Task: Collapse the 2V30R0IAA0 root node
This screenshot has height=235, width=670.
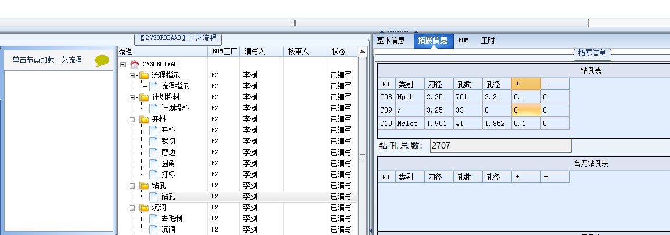Action: [x=124, y=64]
